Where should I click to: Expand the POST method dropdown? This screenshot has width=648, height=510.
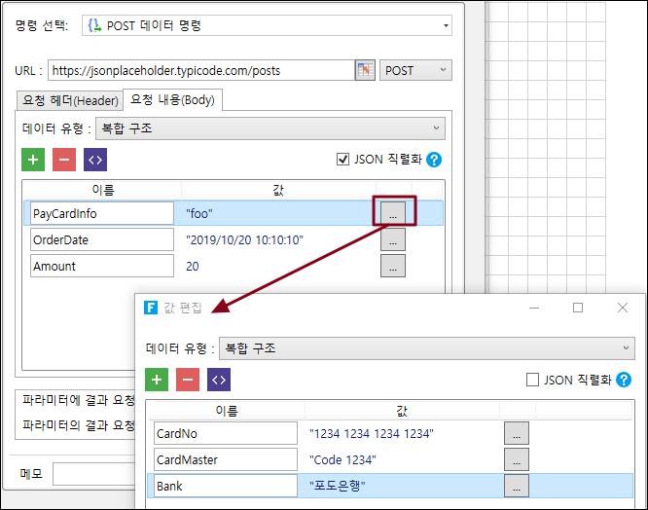click(415, 70)
